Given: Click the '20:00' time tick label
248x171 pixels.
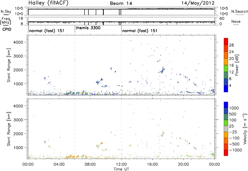Looking at the screenshot, I should pos(184,165).
